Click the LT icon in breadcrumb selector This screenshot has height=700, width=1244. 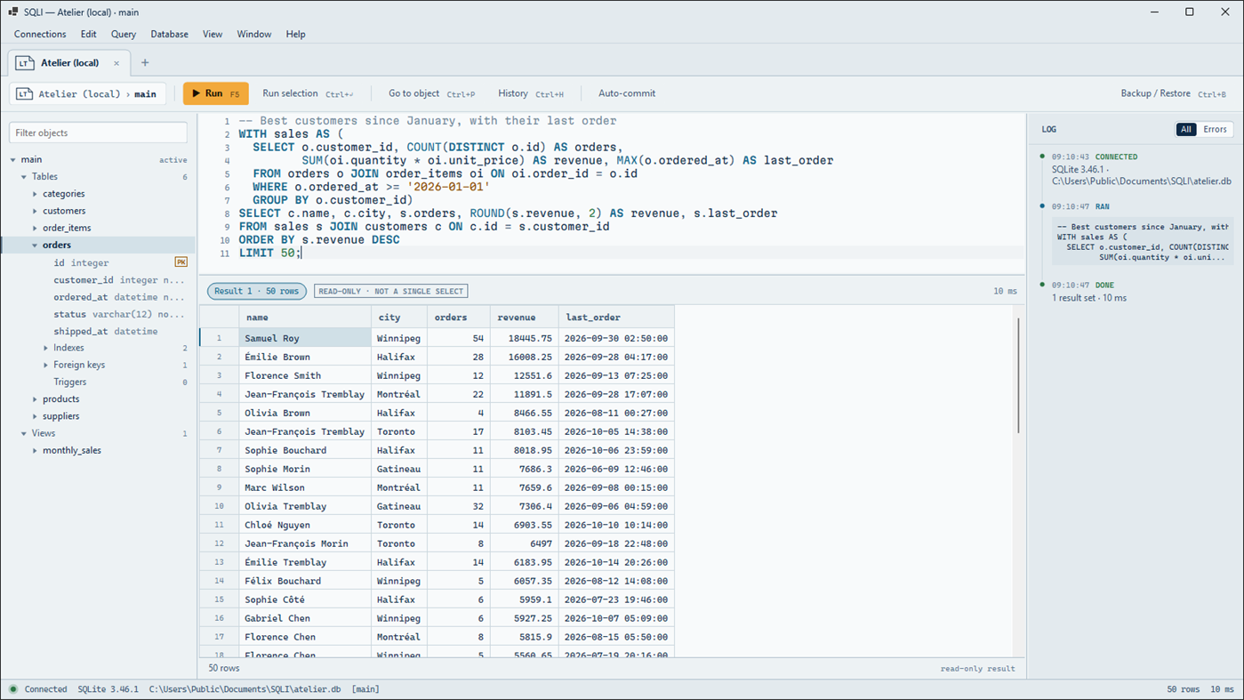click(25, 93)
